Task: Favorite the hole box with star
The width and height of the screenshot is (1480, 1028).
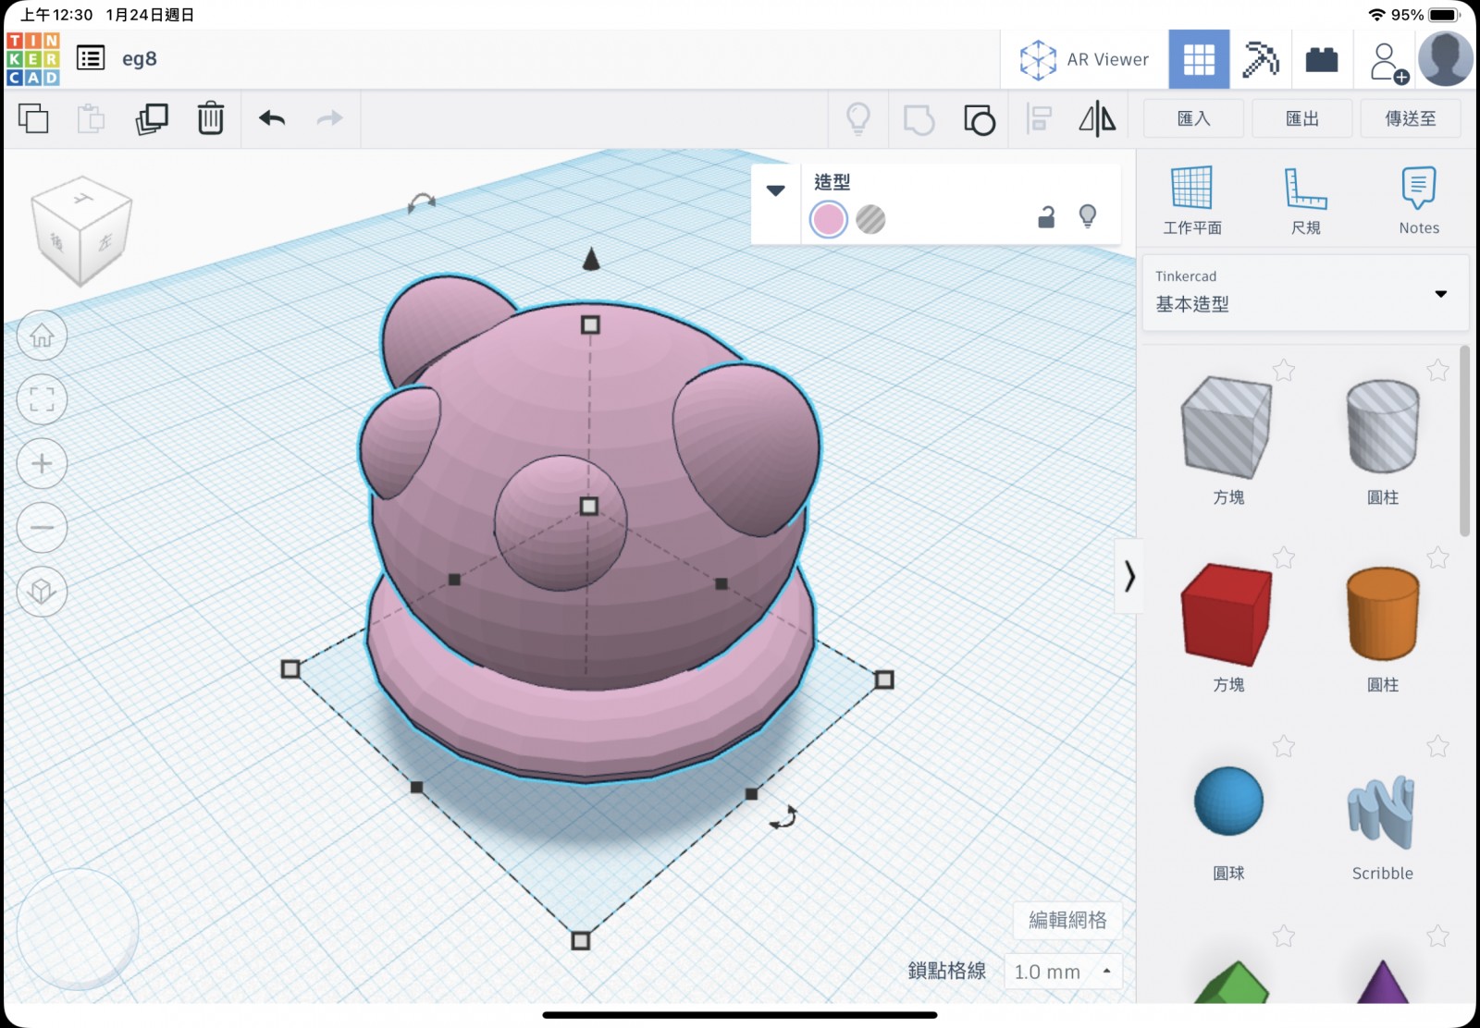Action: [1283, 371]
